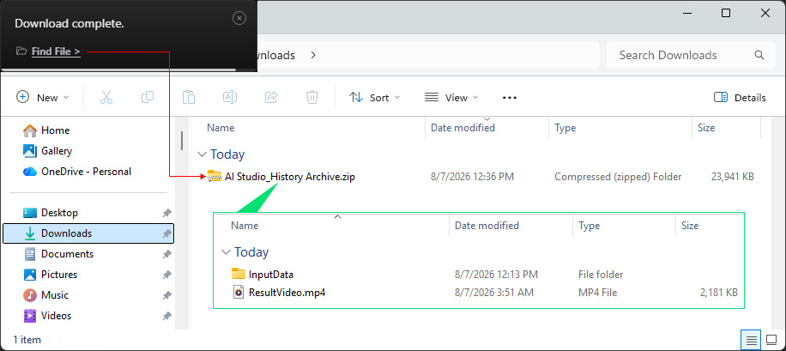
Task: Expand the Sort dropdown
Action: click(x=374, y=98)
